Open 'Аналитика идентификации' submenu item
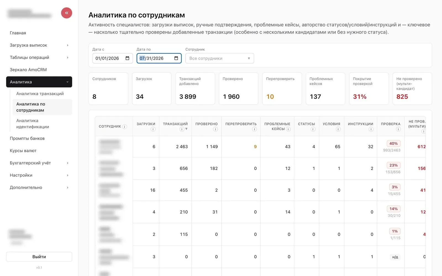This screenshot has width=442, height=276. pyautogui.click(x=42, y=124)
